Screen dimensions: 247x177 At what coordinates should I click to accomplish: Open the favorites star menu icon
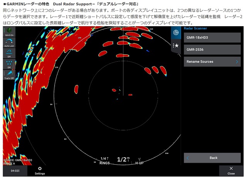point(176,46)
